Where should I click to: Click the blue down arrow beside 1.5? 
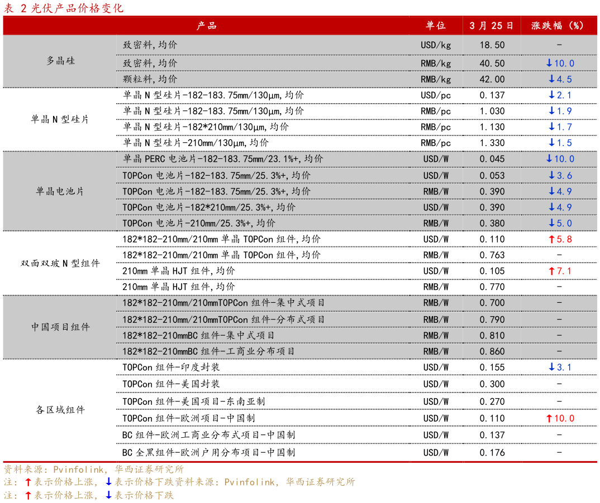coord(551,143)
